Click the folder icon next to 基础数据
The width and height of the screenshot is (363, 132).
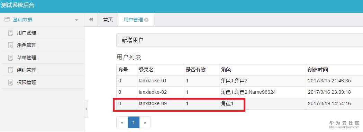(7, 19)
